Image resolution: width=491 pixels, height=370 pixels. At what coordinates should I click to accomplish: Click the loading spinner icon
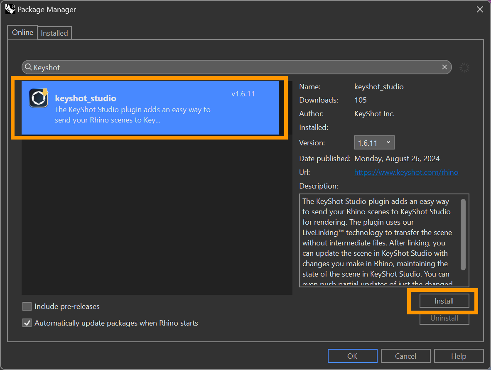pyautogui.click(x=464, y=67)
